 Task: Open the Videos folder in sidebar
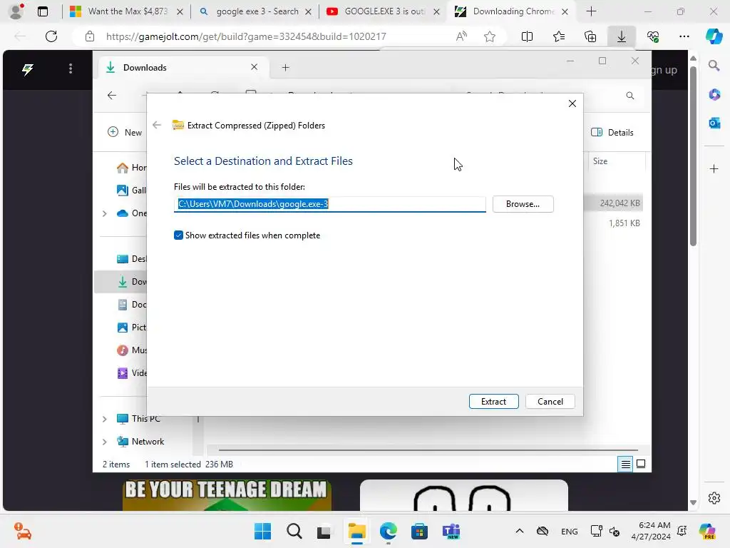131,372
